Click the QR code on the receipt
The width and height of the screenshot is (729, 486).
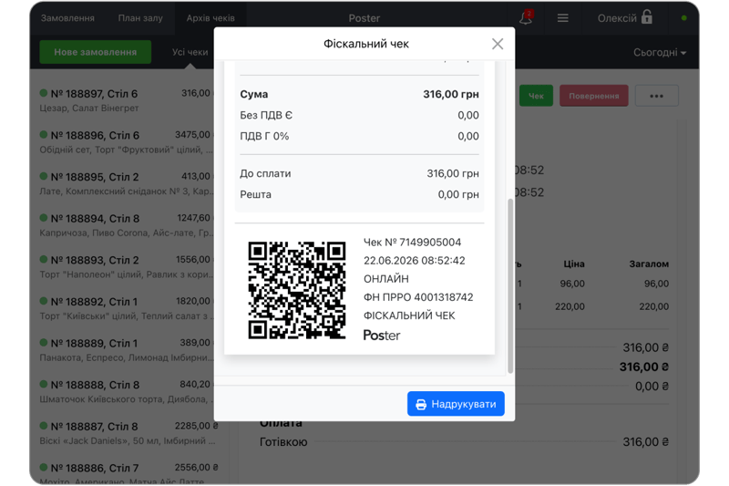(x=297, y=290)
